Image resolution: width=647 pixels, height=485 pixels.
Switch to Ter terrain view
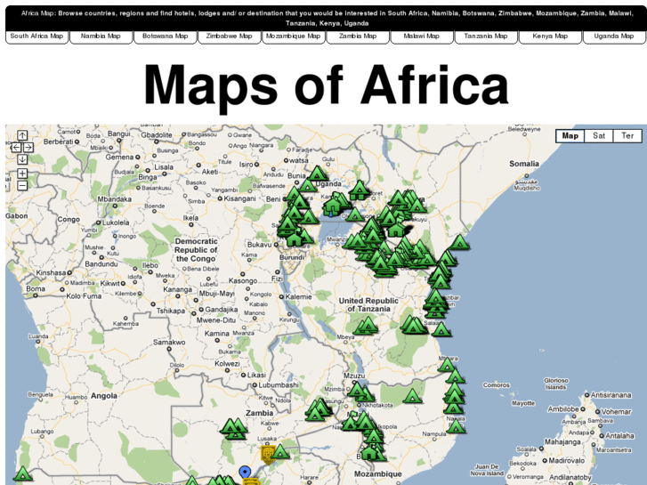(627, 136)
